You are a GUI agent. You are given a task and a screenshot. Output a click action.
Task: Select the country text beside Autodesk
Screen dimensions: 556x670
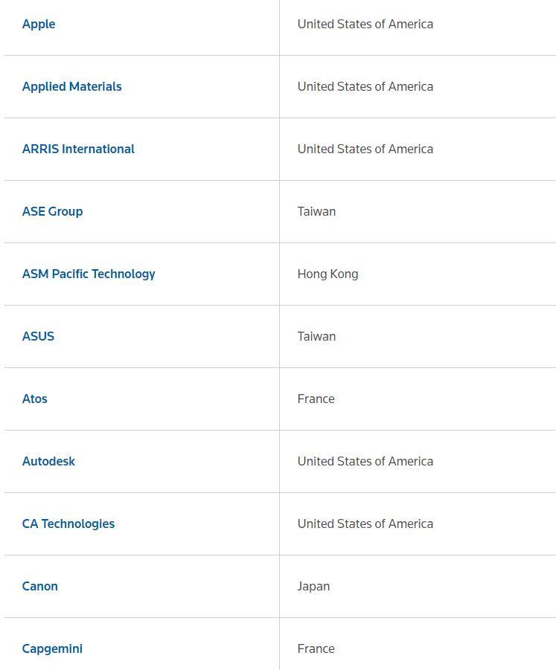tap(365, 461)
